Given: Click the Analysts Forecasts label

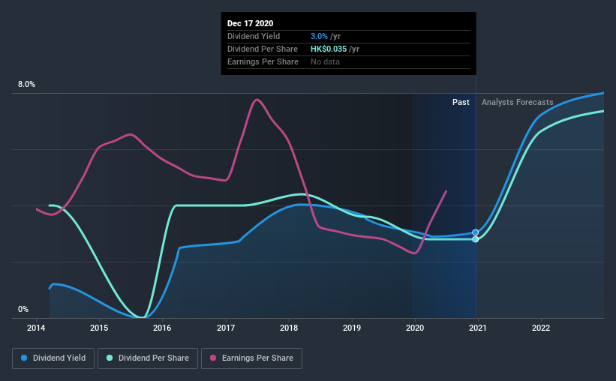Looking at the screenshot, I should [518, 102].
